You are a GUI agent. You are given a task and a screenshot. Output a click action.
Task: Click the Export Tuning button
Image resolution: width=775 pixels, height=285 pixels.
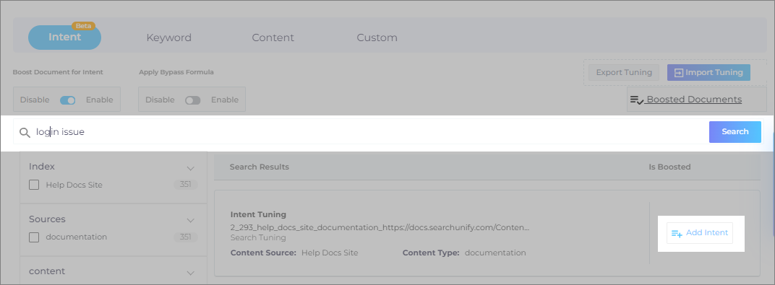pos(624,72)
